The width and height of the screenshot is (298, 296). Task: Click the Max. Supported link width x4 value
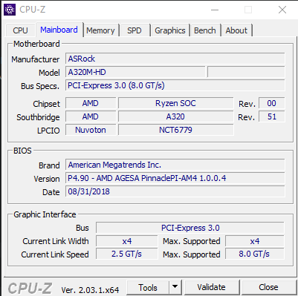pos(255,241)
